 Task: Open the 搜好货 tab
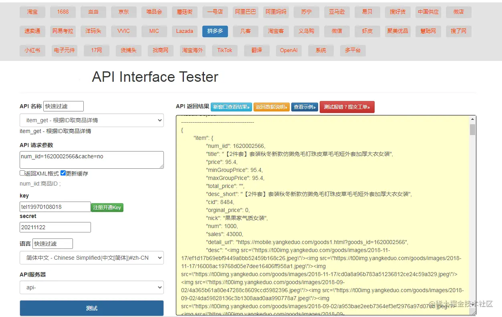[398, 12]
